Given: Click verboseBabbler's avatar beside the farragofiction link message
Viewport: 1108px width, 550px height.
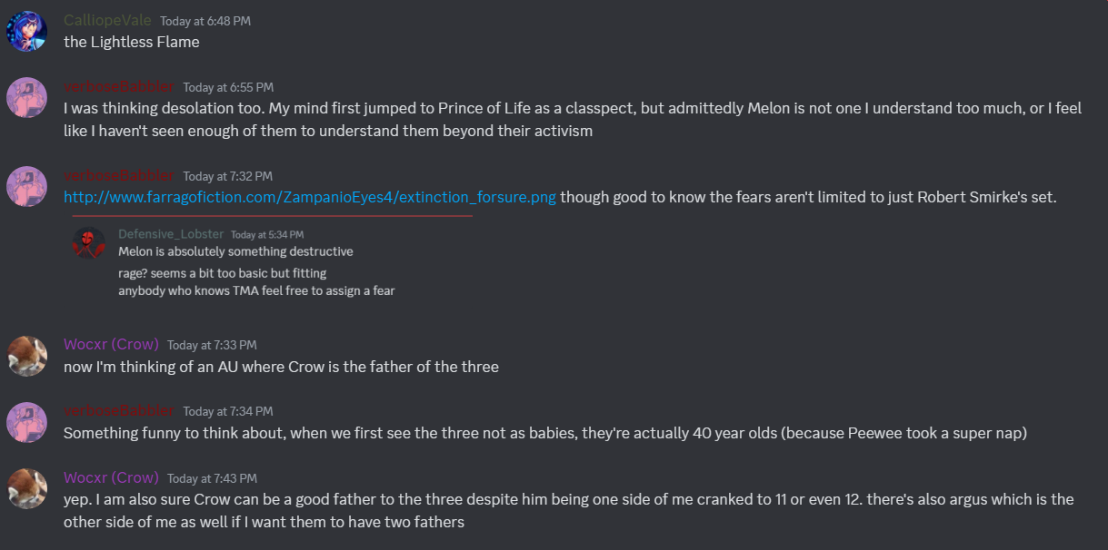Looking at the screenshot, I should [26, 186].
